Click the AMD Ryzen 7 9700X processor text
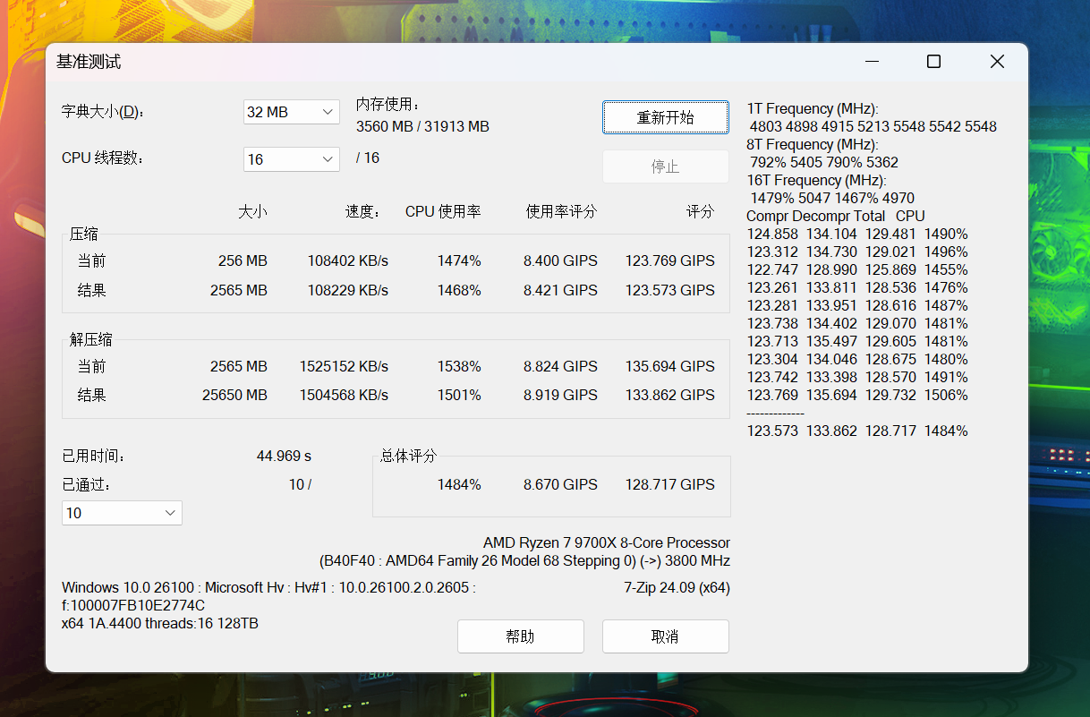 (x=607, y=542)
